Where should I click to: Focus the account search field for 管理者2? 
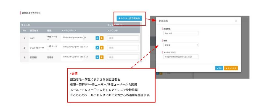tap(123, 57)
